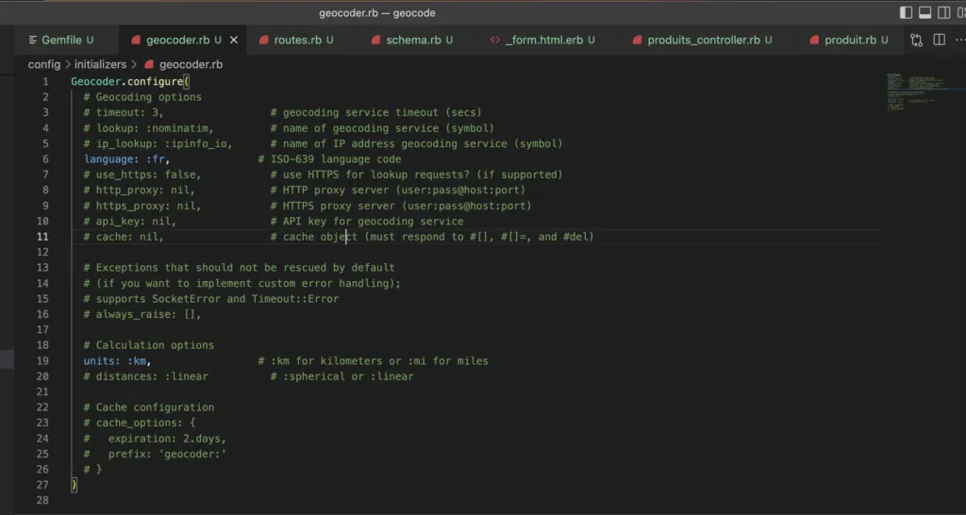Click the closing parenthesis on line 27
The width and height of the screenshot is (966, 515).
(x=74, y=485)
